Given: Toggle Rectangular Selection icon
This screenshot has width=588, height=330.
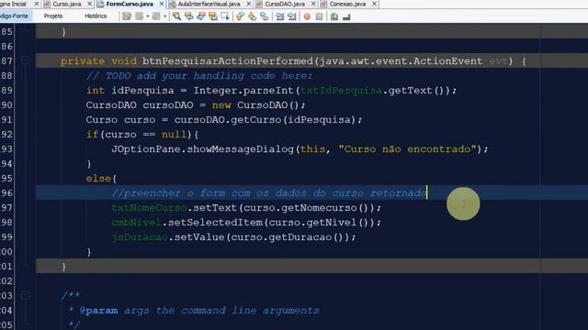Looking at the screenshot, I should click(x=225, y=16).
